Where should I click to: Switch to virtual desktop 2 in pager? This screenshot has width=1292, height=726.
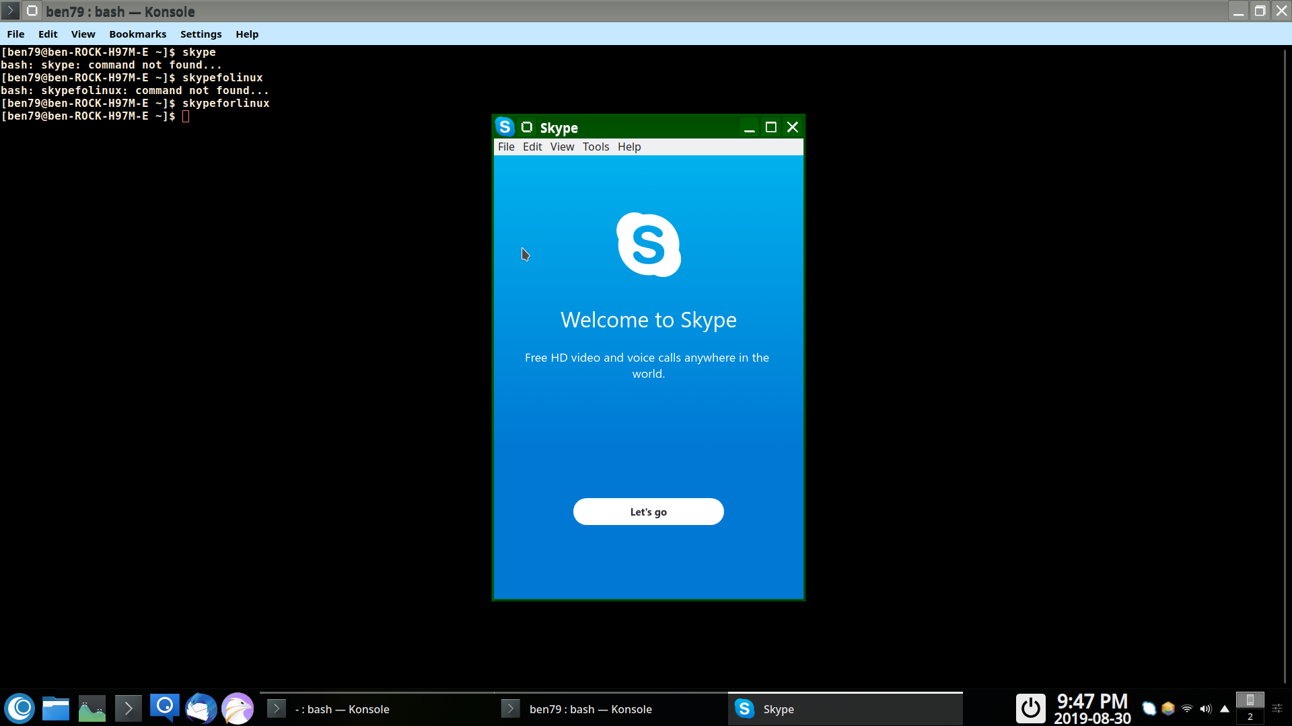(x=1250, y=717)
